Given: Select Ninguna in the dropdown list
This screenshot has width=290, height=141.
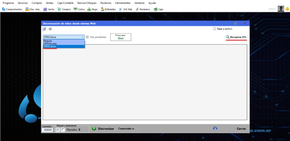Looking at the screenshot, I should point(64,41).
